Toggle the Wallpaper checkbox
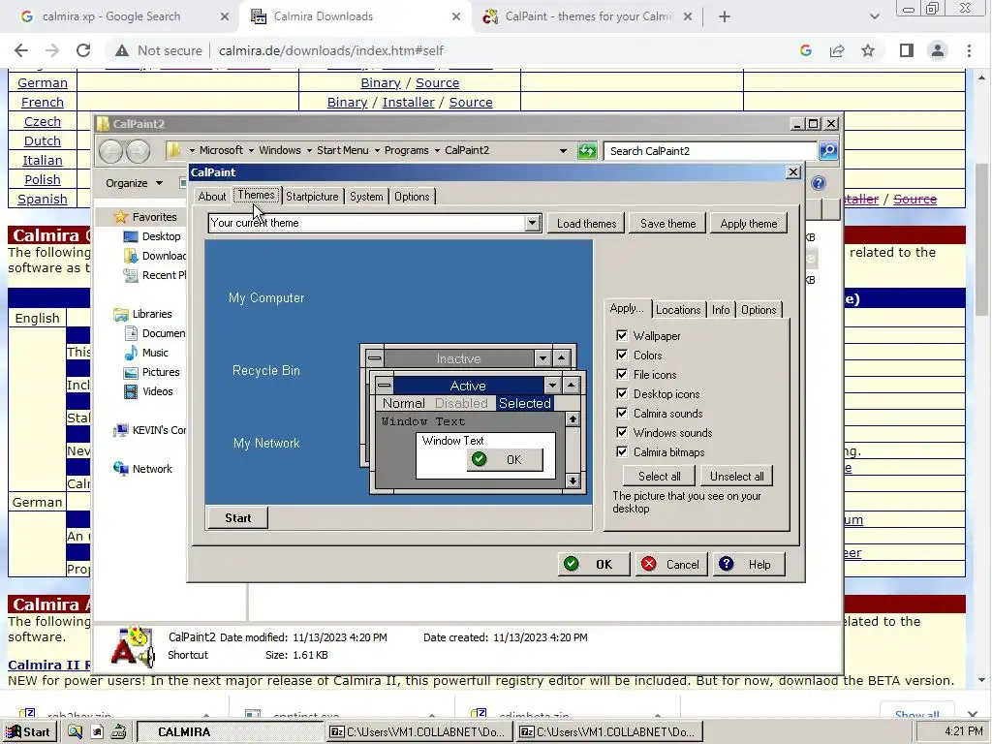This screenshot has width=992, height=744. (x=622, y=335)
